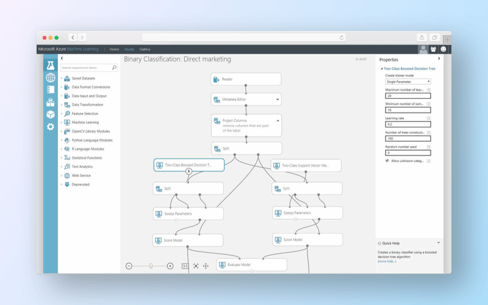The width and height of the screenshot is (488, 305).
Task: Click the zoom to fit icon
Action: (196, 266)
